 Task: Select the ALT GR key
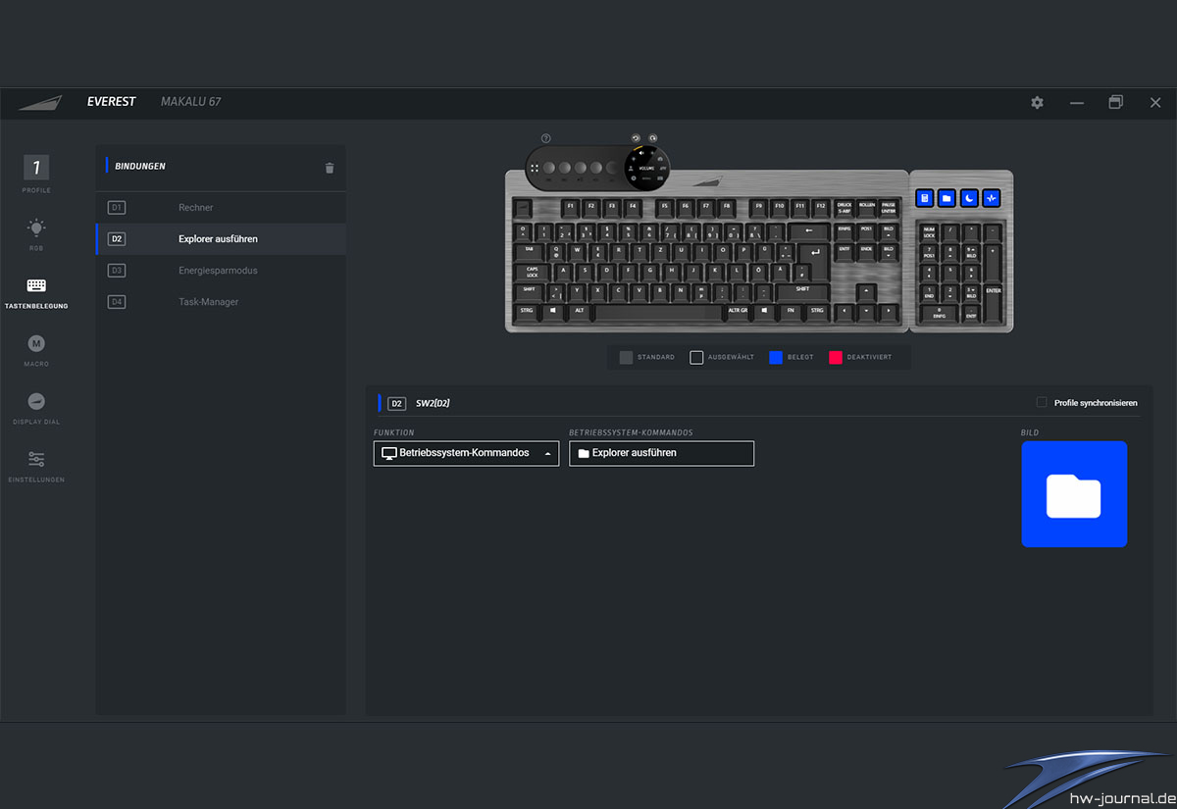(x=738, y=311)
